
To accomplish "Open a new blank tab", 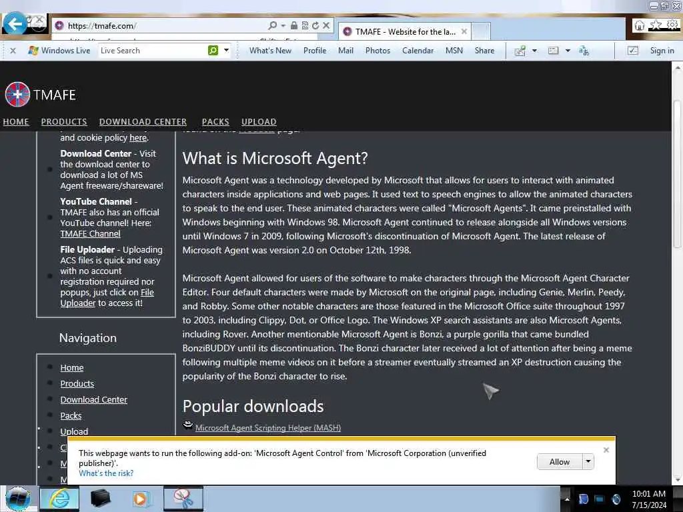I will pyautogui.click(x=482, y=31).
